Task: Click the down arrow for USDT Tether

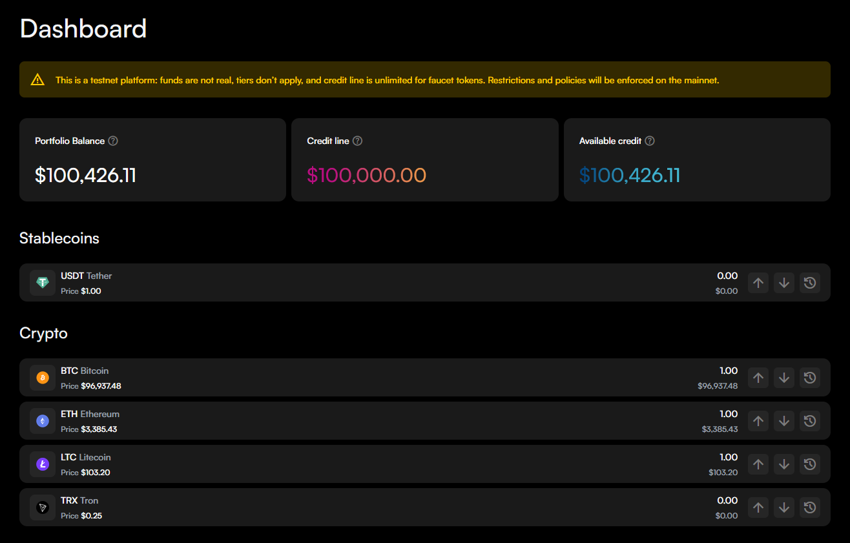Action: 784,283
